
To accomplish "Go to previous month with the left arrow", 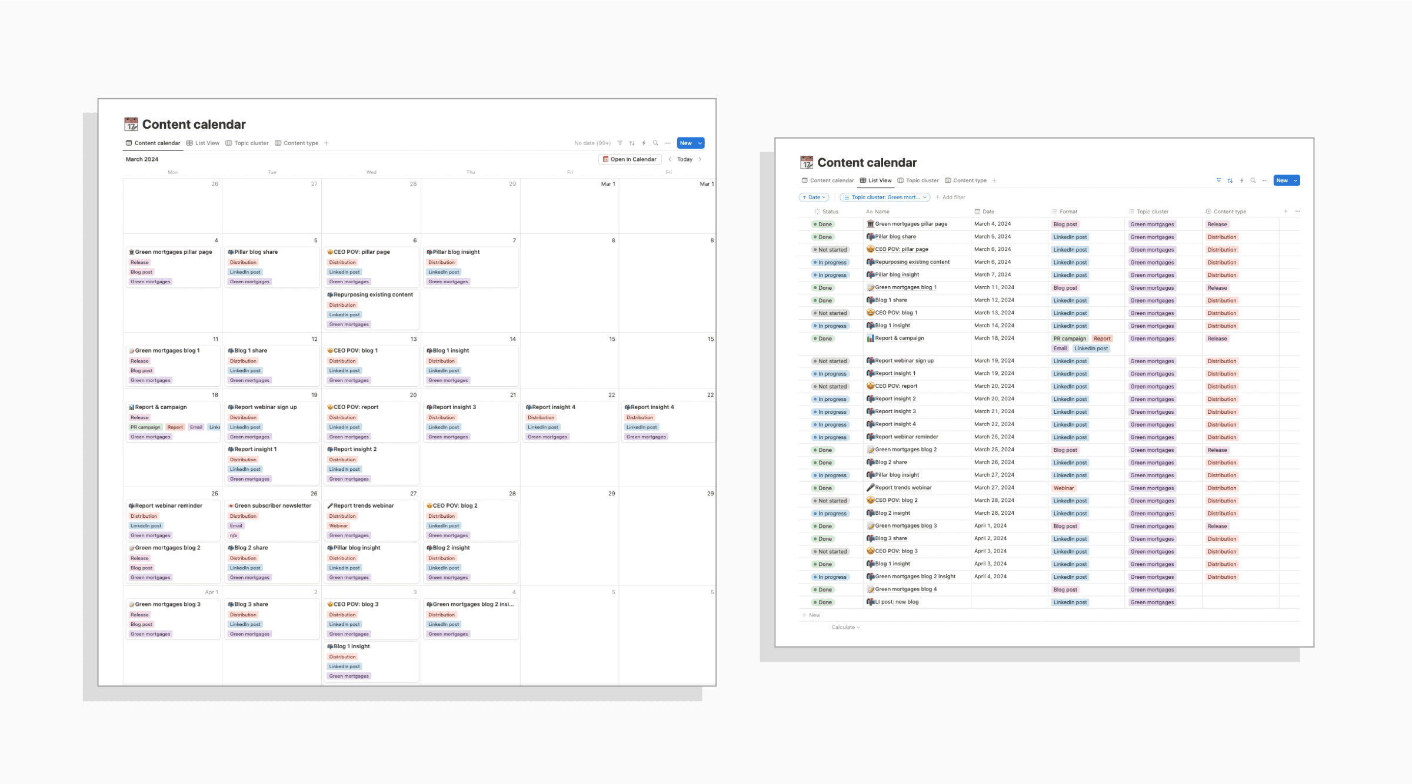I will [x=670, y=159].
